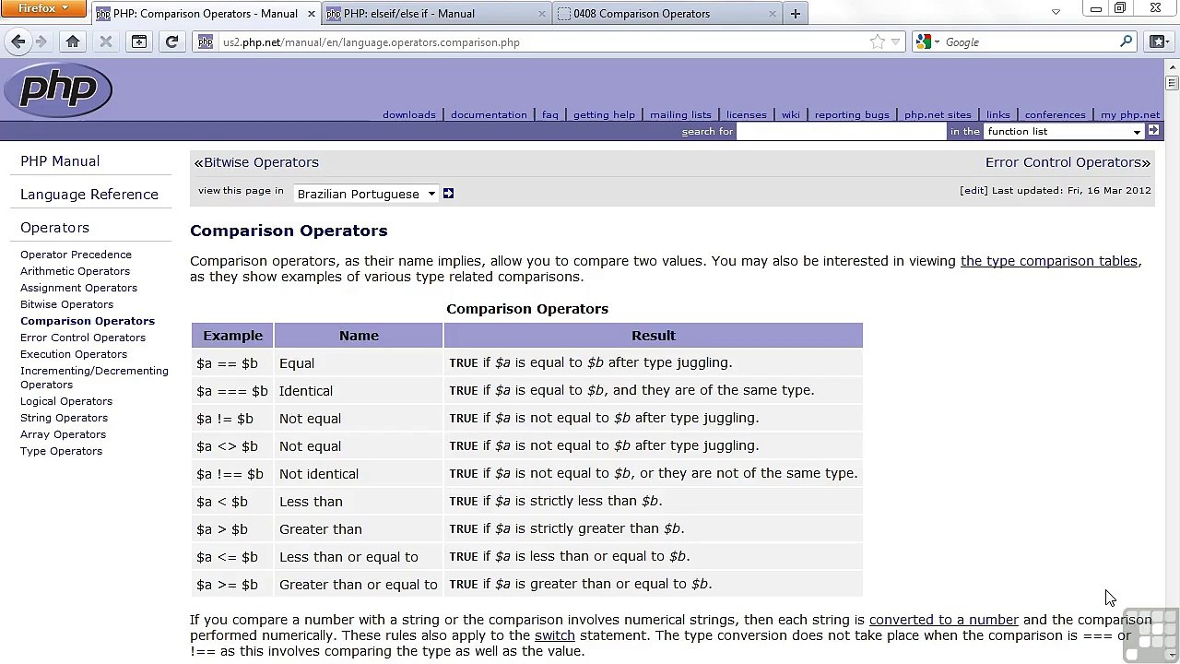This screenshot has height=664, width=1180.
Task: Expand the tab list dropdown arrow
Action: [1056, 12]
